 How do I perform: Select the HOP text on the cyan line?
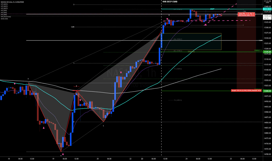(212, 9)
